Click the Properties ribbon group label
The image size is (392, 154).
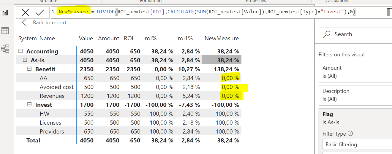tap(256, 1)
